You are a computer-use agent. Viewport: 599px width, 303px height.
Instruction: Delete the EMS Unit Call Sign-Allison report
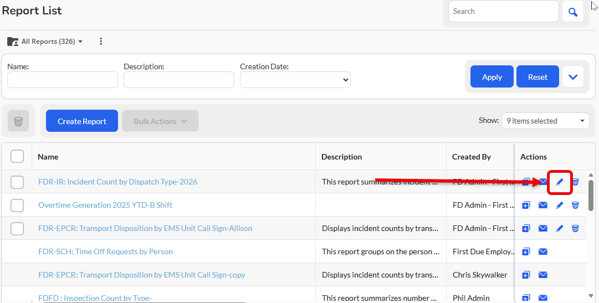[575, 228]
